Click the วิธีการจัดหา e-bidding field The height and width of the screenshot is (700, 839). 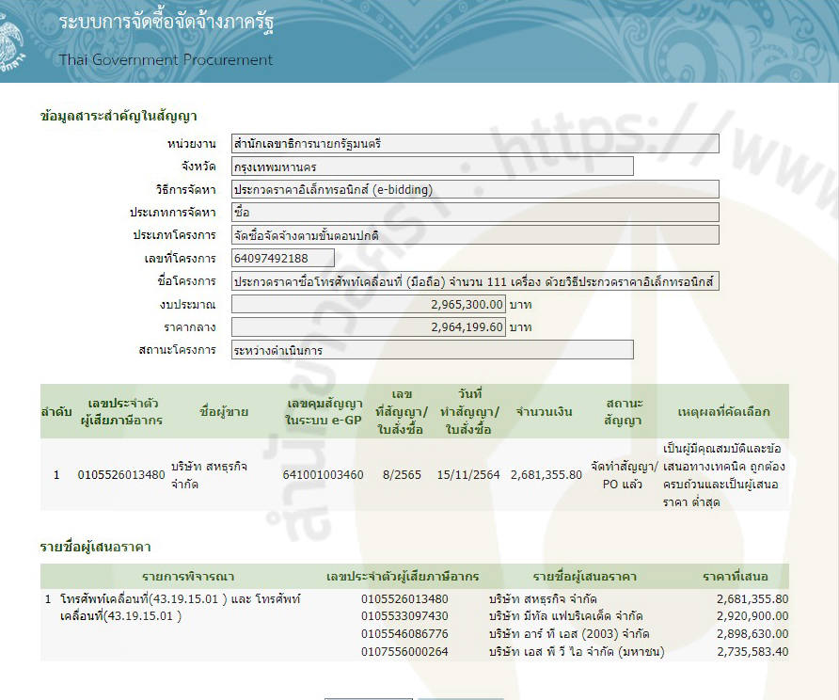click(474, 189)
